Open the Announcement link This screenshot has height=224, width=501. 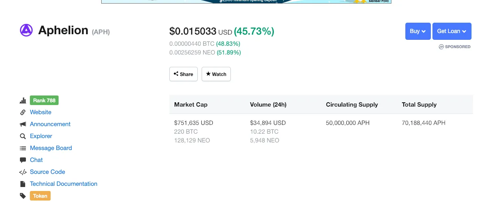click(x=50, y=124)
